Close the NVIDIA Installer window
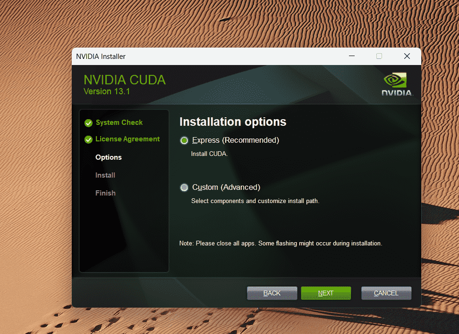Viewport: 459px width, 334px height. [x=407, y=56]
